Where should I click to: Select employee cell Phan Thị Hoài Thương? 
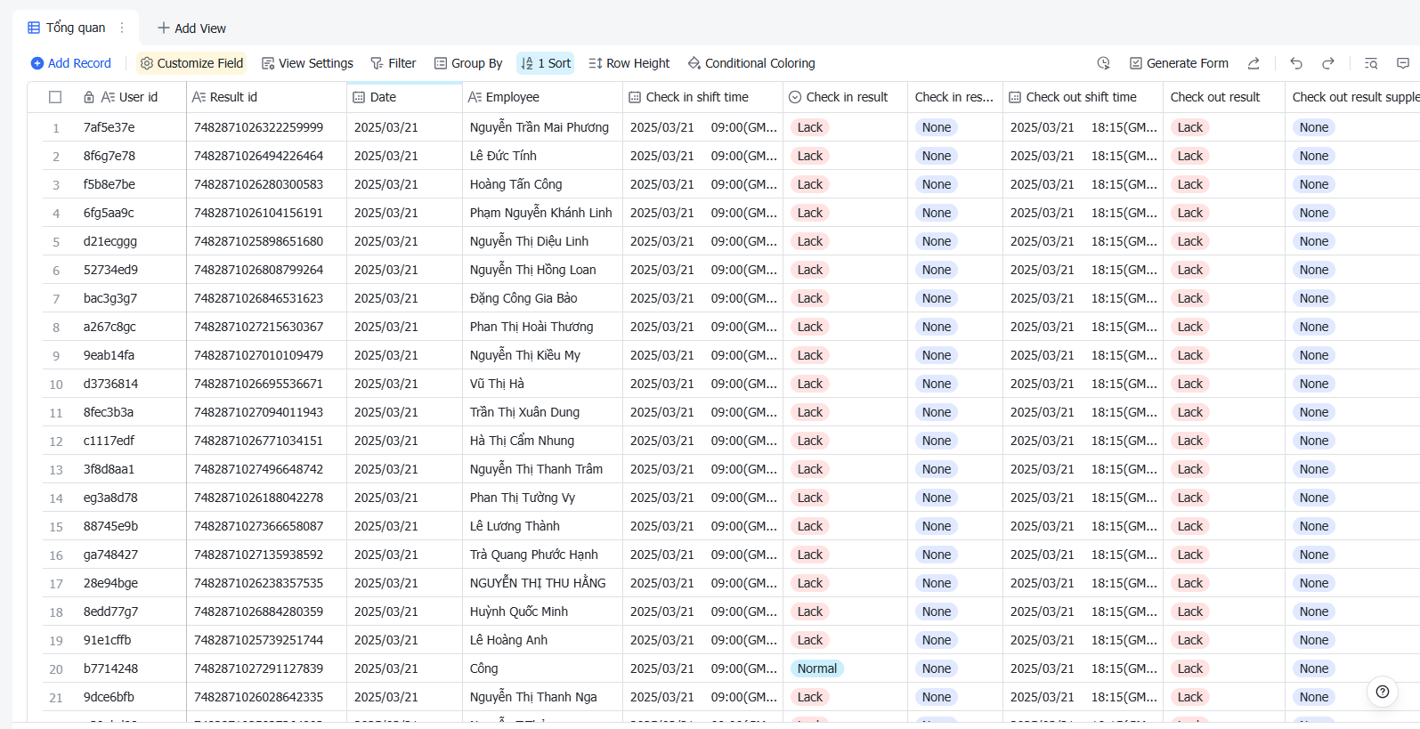click(x=542, y=327)
